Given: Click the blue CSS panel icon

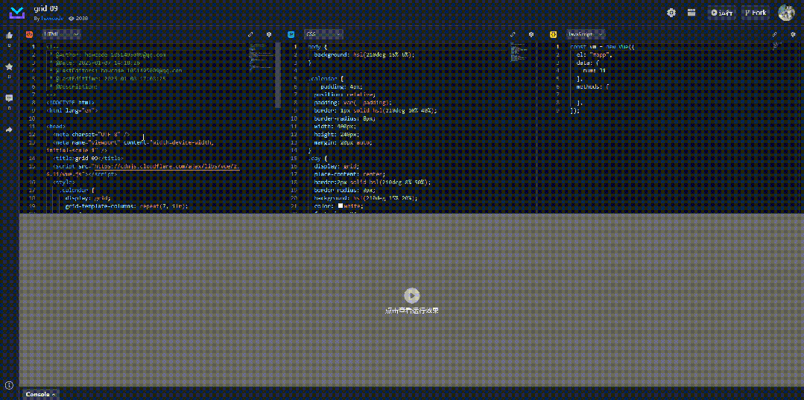Looking at the screenshot, I should click(x=291, y=34).
